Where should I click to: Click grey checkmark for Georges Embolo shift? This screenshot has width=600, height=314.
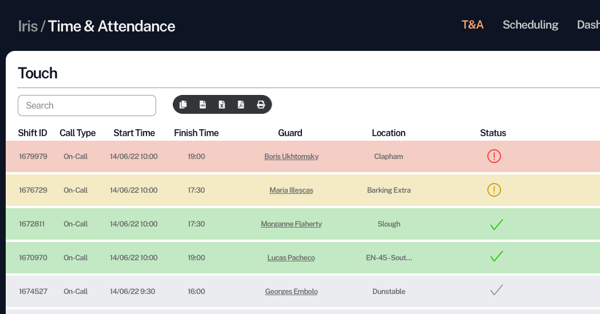coord(496,291)
